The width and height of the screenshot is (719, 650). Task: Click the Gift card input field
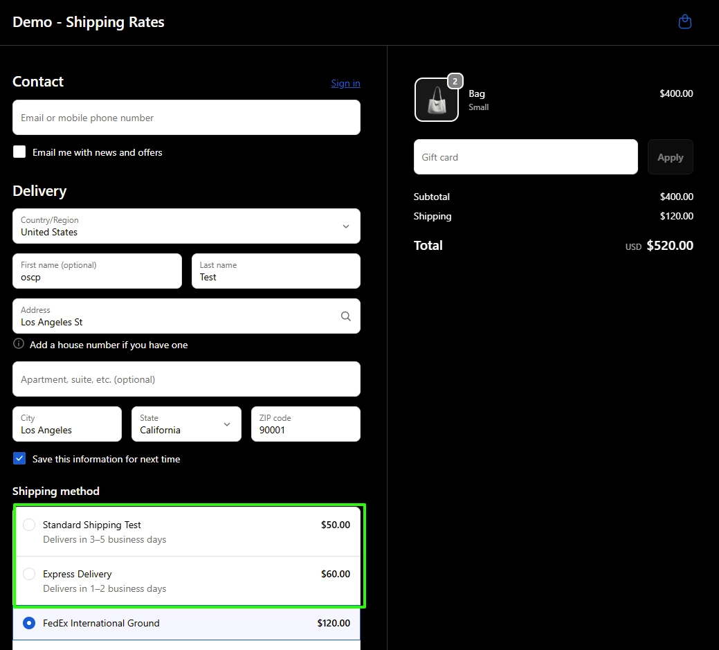[525, 157]
